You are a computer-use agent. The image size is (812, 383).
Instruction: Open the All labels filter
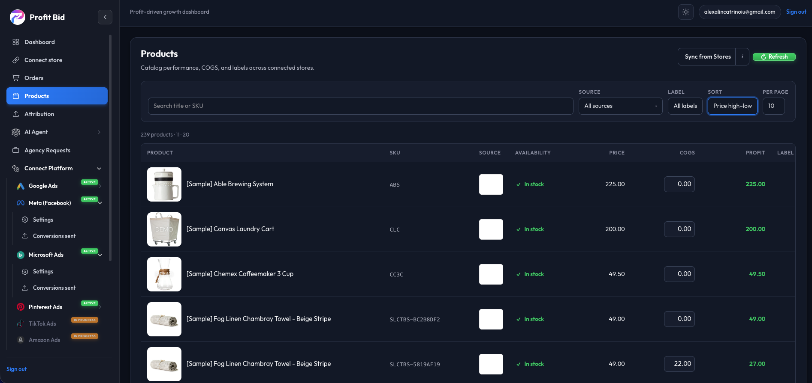point(685,106)
